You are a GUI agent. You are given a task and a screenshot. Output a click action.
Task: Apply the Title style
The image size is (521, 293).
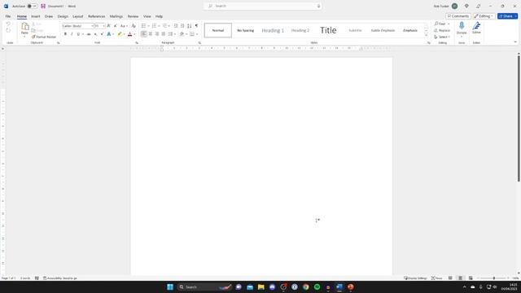328,30
